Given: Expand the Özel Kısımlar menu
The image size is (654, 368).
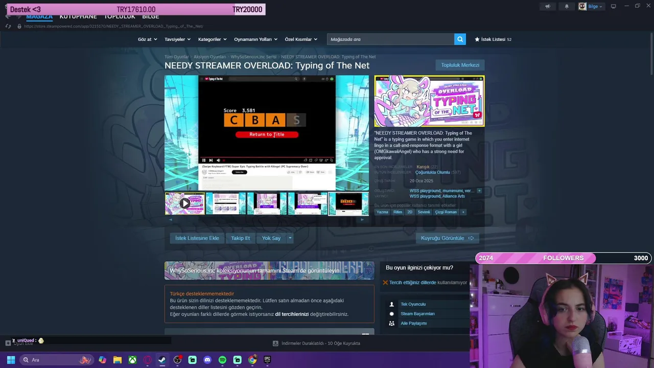Looking at the screenshot, I should coord(301,39).
